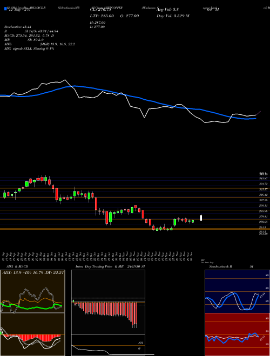Image resolution: width=270 pixels, height=356 pixels.
Task: Click the ADX signal: SELL text
Action: point(29,49)
